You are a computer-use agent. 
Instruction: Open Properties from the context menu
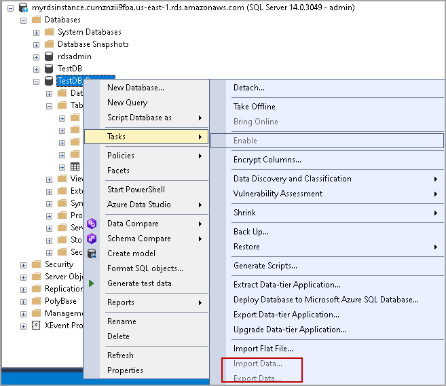coord(147,370)
